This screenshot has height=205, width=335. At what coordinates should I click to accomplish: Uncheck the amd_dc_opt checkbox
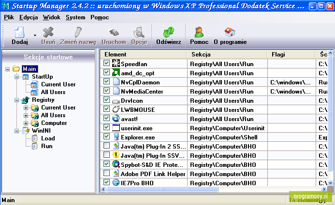[106, 72]
